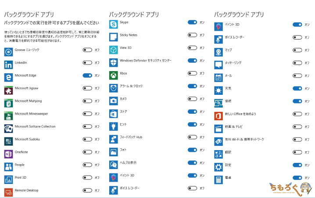
Task: Disable the 接続 toggle
Action: point(297,101)
